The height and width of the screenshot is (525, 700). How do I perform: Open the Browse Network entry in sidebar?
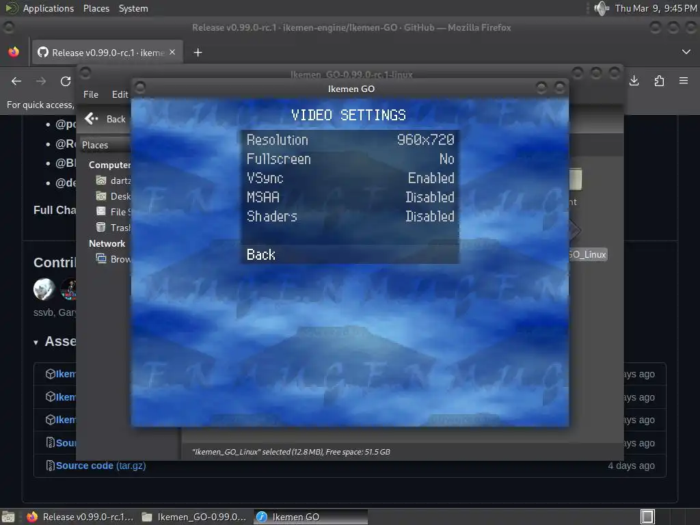coord(113,259)
